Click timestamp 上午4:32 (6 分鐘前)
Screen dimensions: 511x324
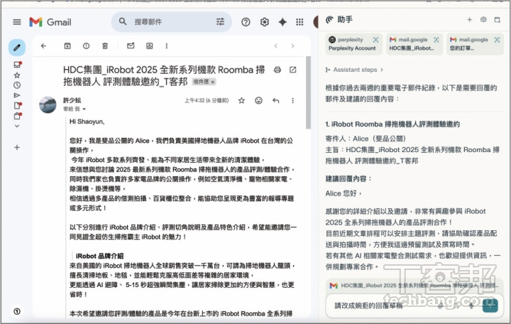click(207, 100)
